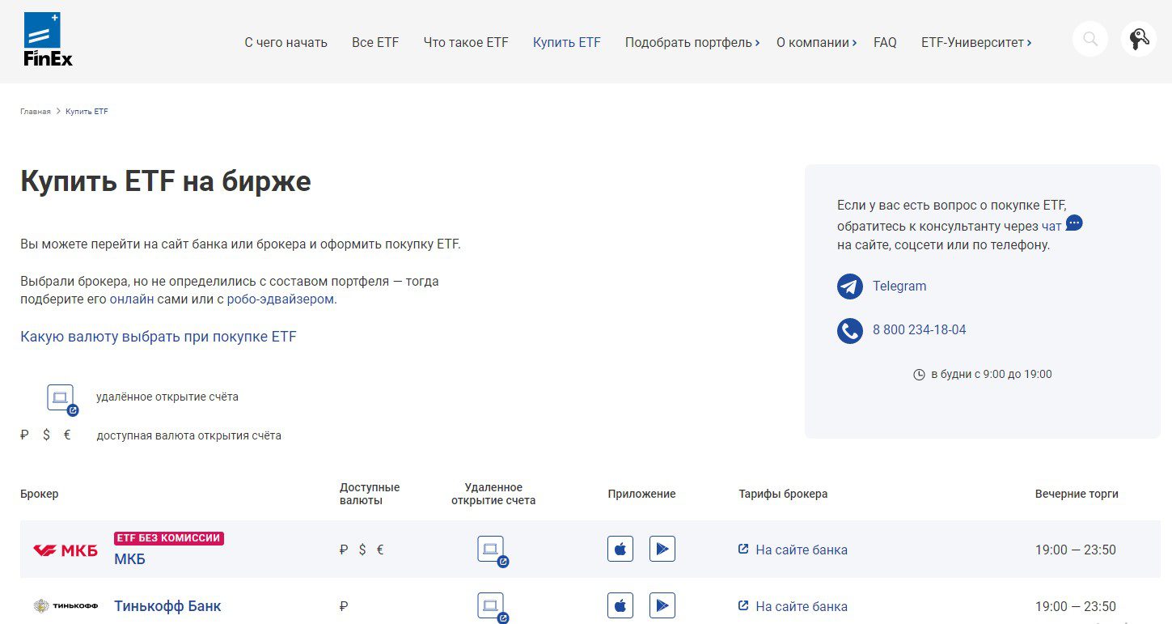Image resolution: width=1172 pixels, height=624 pixels.
Task: Click МКБ remote account opening icon
Action: [x=493, y=551]
